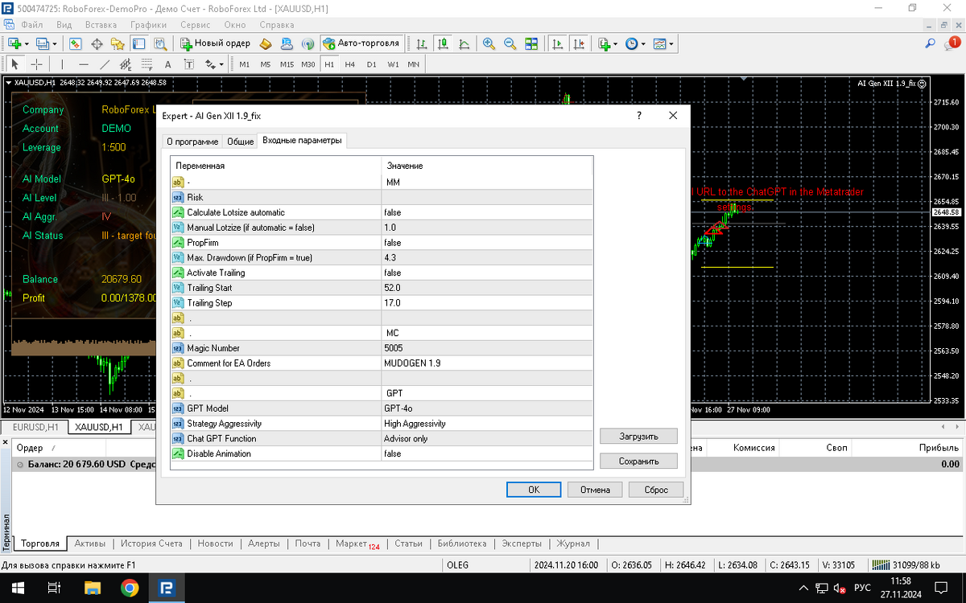This screenshot has width=966, height=603.
Task: Click the tile windows grid icon
Action: pos(531,43)
